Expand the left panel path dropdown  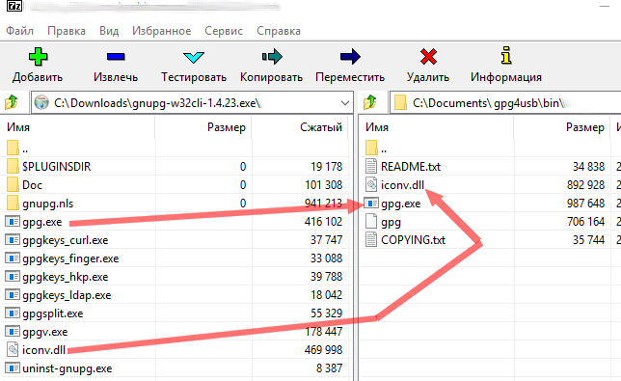point(345,103)
